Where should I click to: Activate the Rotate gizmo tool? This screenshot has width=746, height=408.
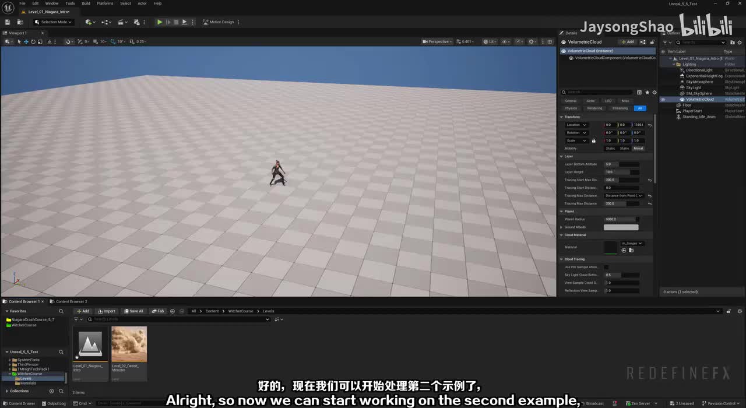click(x=33, y=41)
